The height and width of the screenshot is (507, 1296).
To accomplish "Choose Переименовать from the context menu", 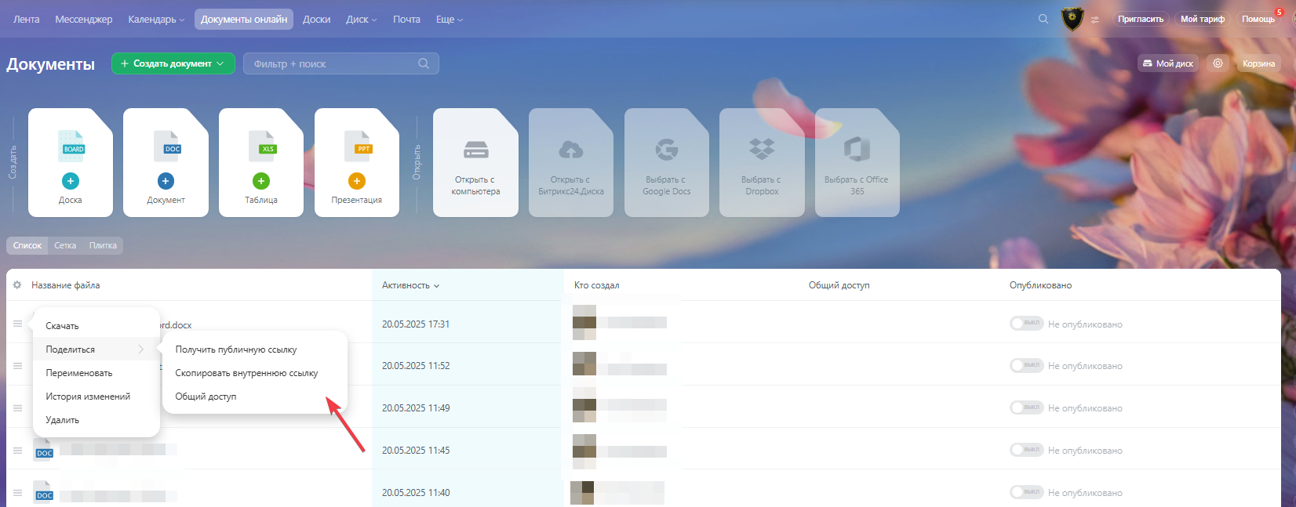I will coord(79,373).
